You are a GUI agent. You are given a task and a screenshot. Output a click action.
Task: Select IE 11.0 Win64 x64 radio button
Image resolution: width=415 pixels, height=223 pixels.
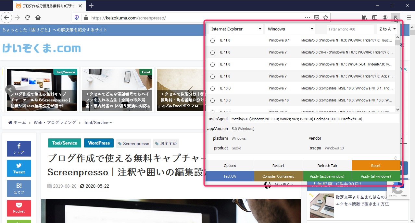[213, 65]
